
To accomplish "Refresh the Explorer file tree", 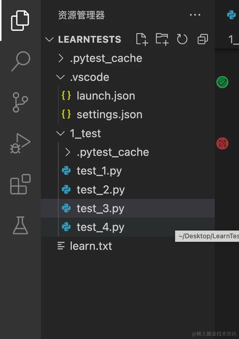I will coord(182,39).
